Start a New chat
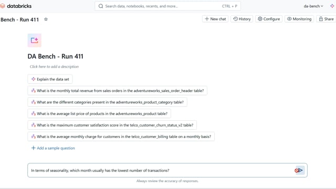This screenshot has height=189, width=336. point(215,19)
